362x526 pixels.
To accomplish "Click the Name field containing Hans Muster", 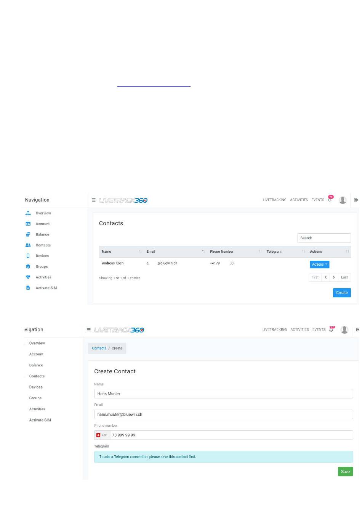I will coord(223,394).
